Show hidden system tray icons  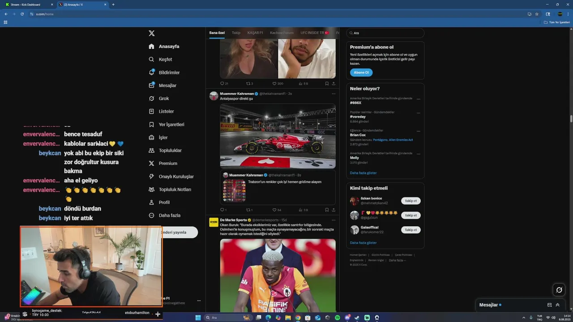pos(523,318)
